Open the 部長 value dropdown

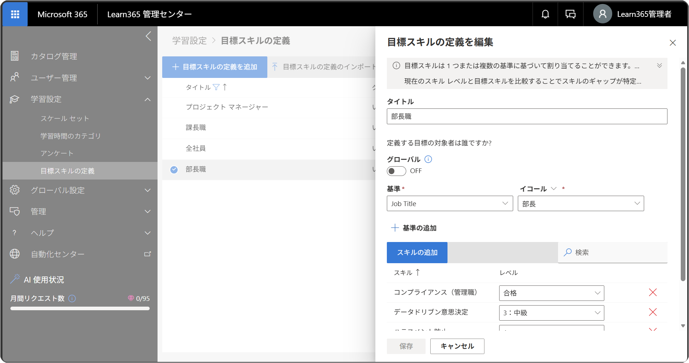(581, 204)
